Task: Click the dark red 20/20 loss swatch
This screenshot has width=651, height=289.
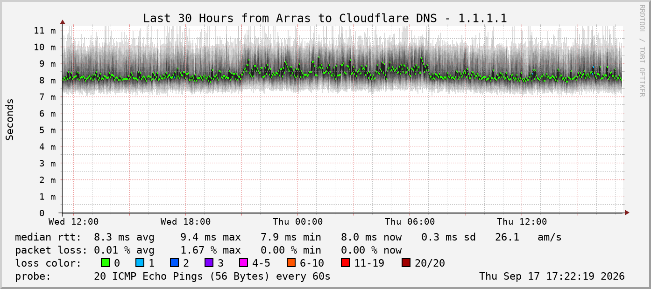Action: point(406,263)
